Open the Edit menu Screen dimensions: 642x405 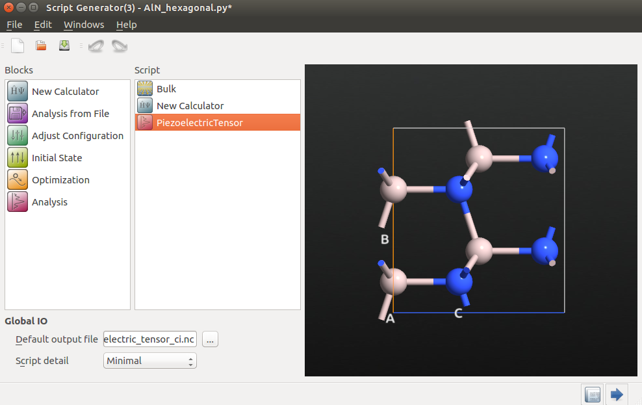pyautogui.click(x=43, y=25)
